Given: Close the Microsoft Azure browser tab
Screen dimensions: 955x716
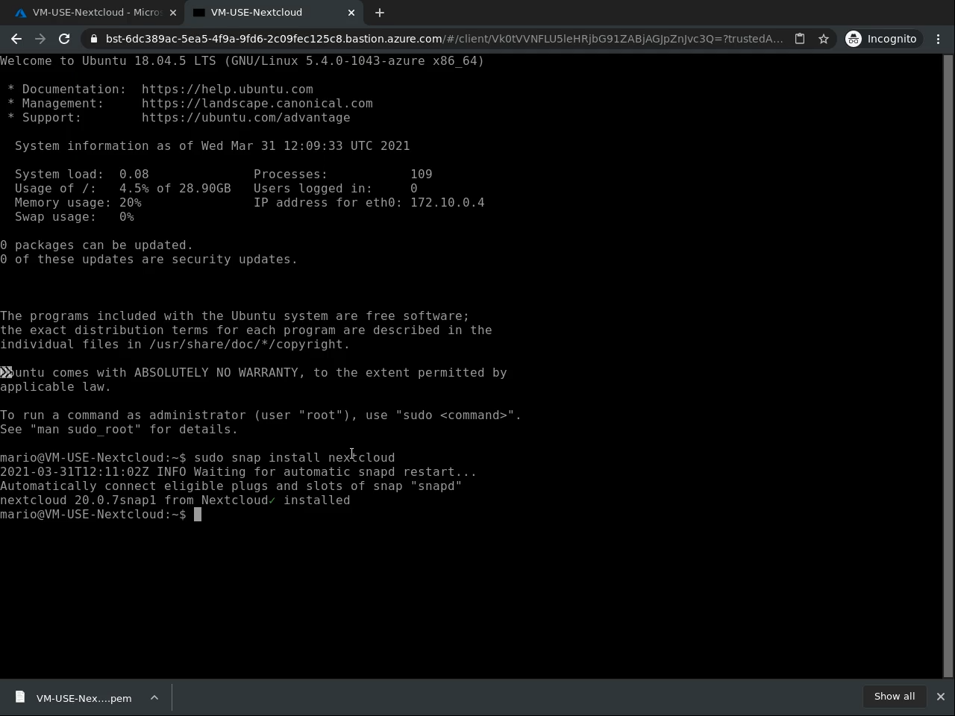Looking at the screenshot, I should tap(173, 13).
